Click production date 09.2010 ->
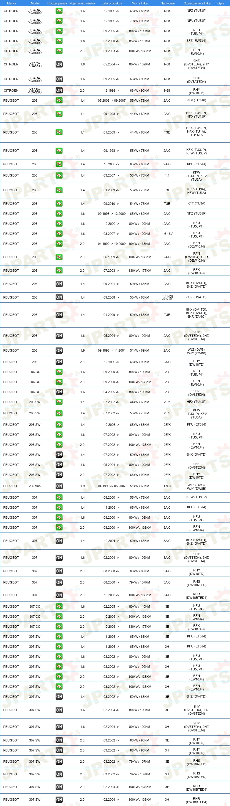Screen dimensions: 230x806 [111, 204]
